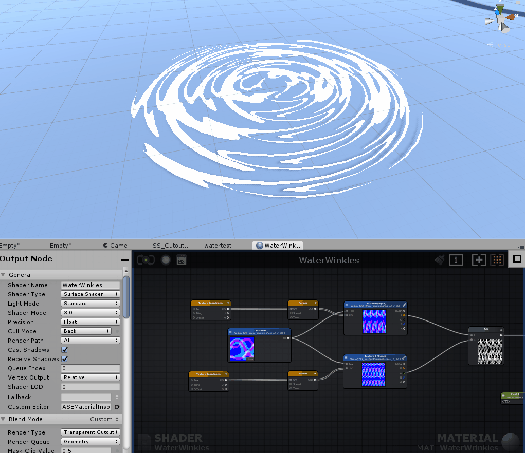
Task: Click the Texture 0 node swirl thumbnail
Action: (x=242, y=348)
